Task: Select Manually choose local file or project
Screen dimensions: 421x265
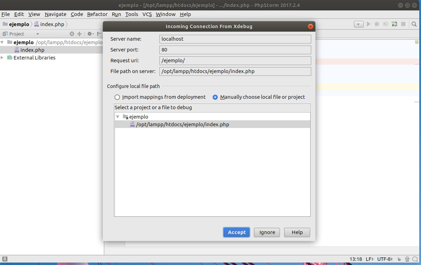Action: (x=215, y=97)
